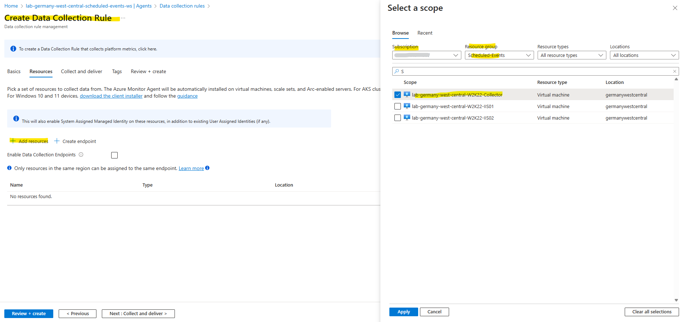Click the Scope column header
The image size is (683, 322).
(410, 82)
